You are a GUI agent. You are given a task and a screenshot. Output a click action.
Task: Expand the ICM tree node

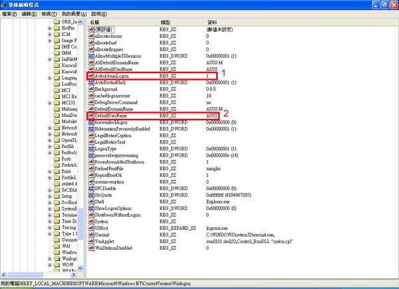[x=50, y=34]
